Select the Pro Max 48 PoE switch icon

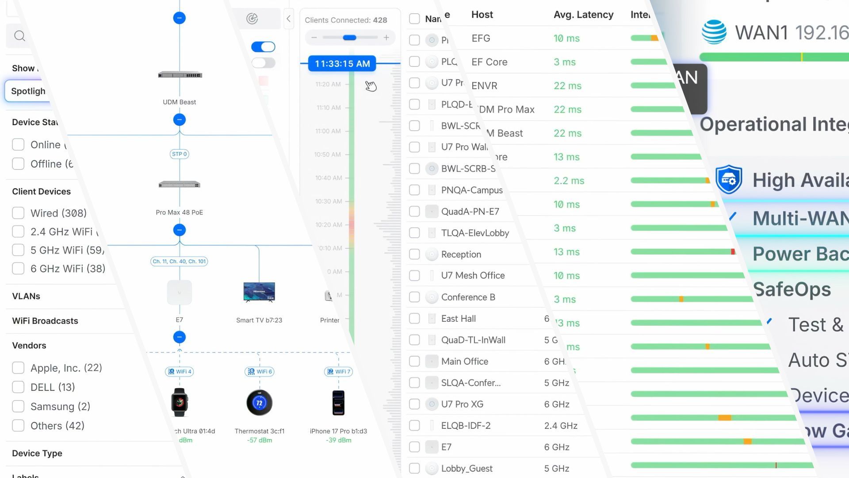tap(180, 185)
